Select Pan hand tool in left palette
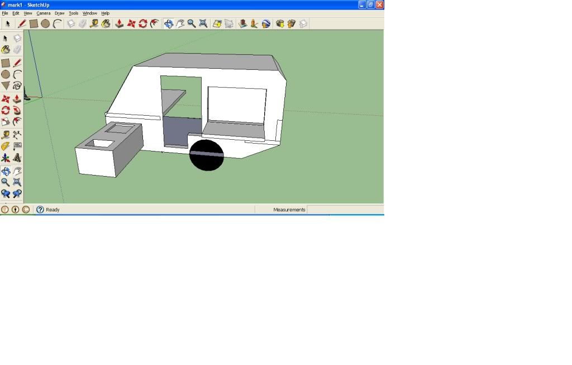 (17, 171)
